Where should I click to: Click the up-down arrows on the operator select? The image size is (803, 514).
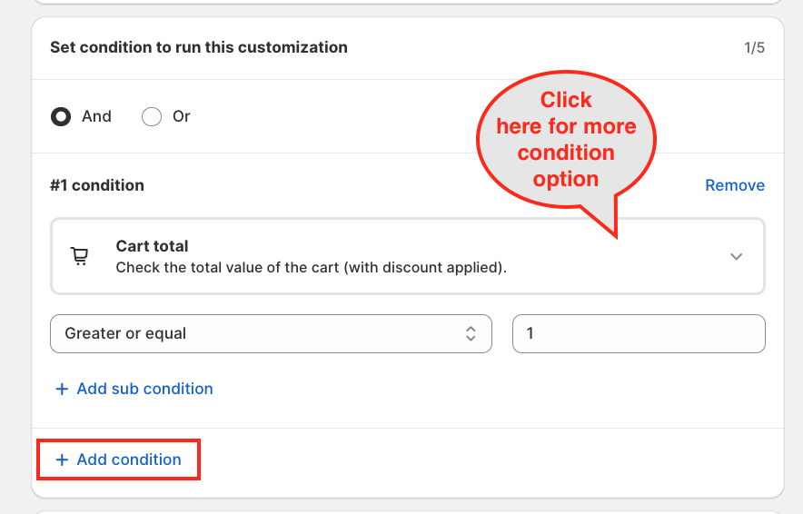click(471, 333)
